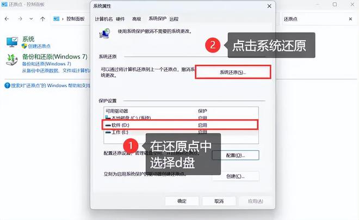Viewport: 359px width, 220px height.
Task: Open the 备份和还原(Windows 7) heading
Action: pos(55,57)
